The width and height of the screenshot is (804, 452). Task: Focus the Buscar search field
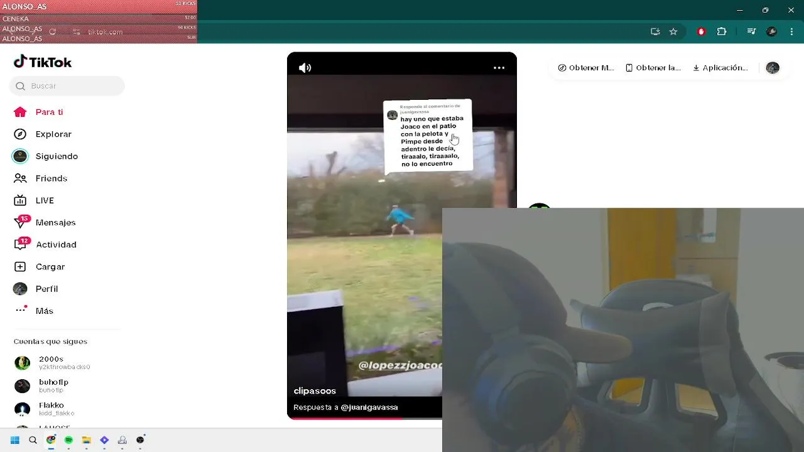tap(67, 86)
